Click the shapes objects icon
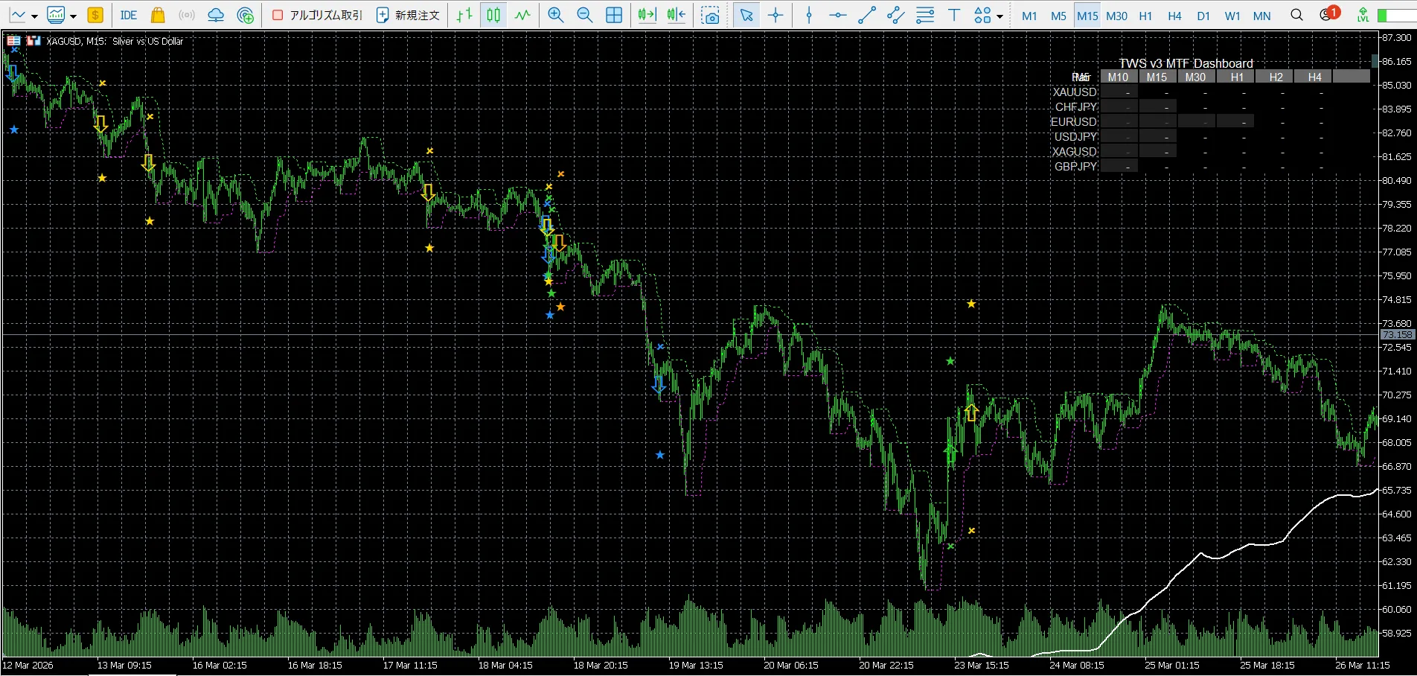Viewport: 1417px width, 676px height. tap(982, 15)
